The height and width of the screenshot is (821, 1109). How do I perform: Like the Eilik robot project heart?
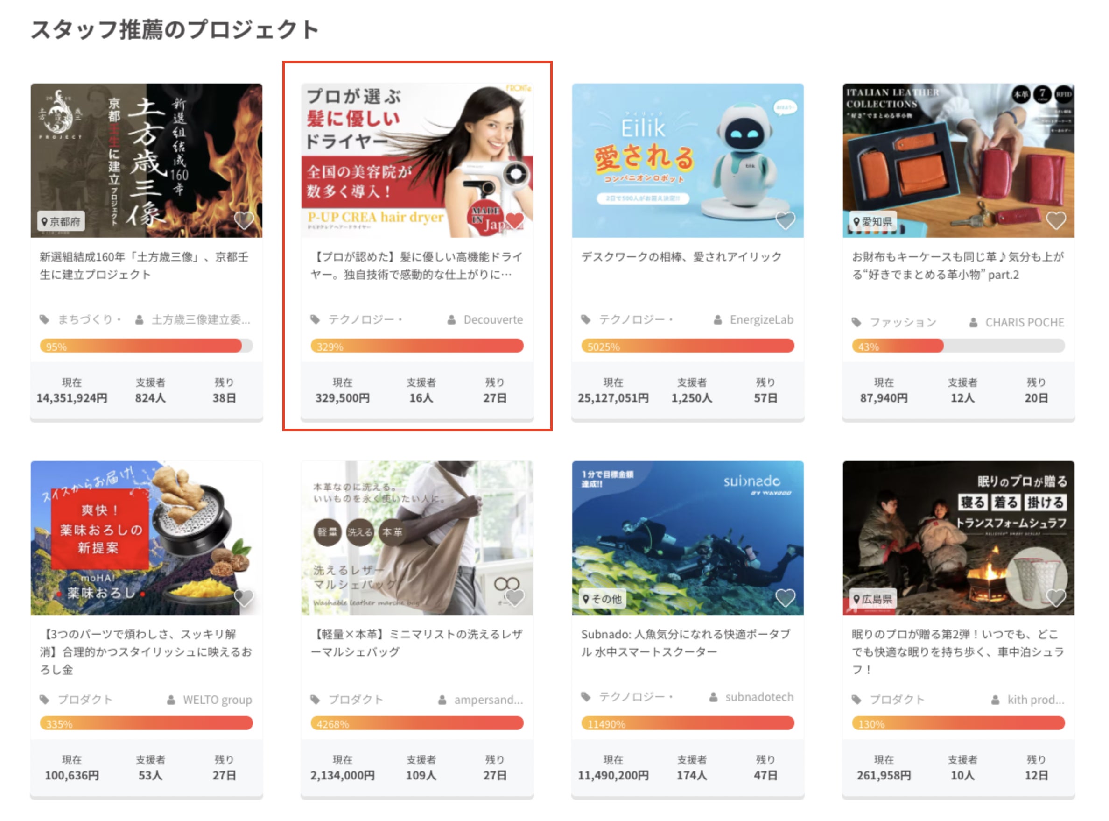coord(785,220)
